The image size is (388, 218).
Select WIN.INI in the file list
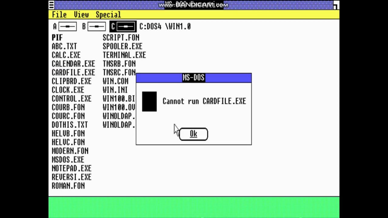[x=115, y=90]
